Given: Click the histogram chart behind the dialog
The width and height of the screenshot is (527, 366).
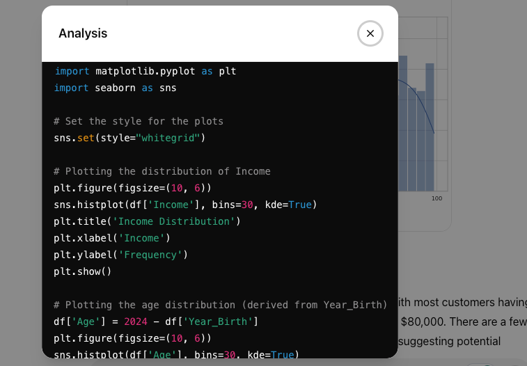Looking at the screenshot, I should [422, 125].
